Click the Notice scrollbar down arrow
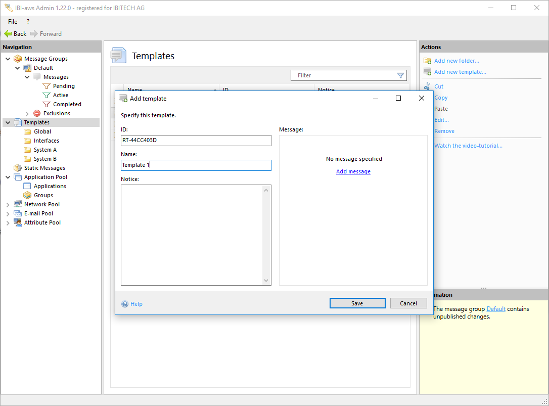The image size is (549, 406). [x=266, y=281]
